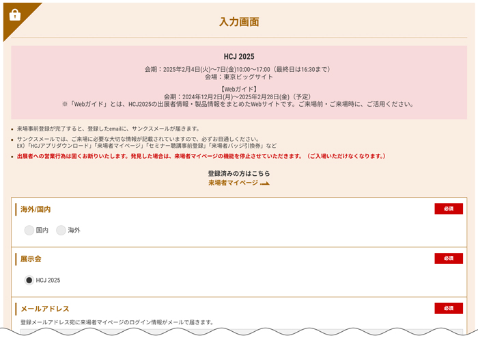Screen dimensions: 478x351
Task: Click the 必須 badge for 海外/国内
Action: [449, 209]
